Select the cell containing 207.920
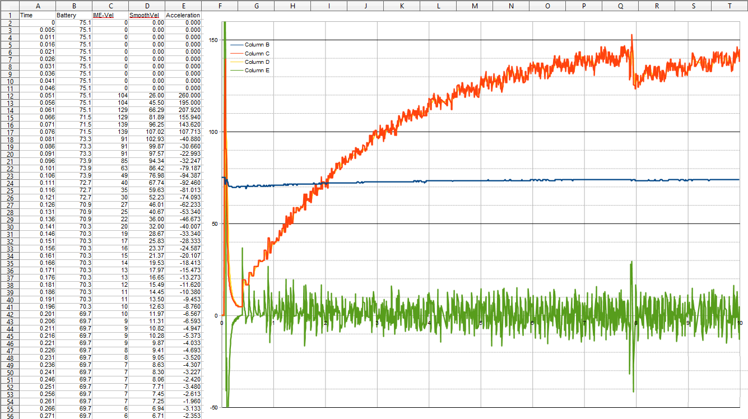Image resolution: width=748 pixels, height=419 pixels. 183,110
